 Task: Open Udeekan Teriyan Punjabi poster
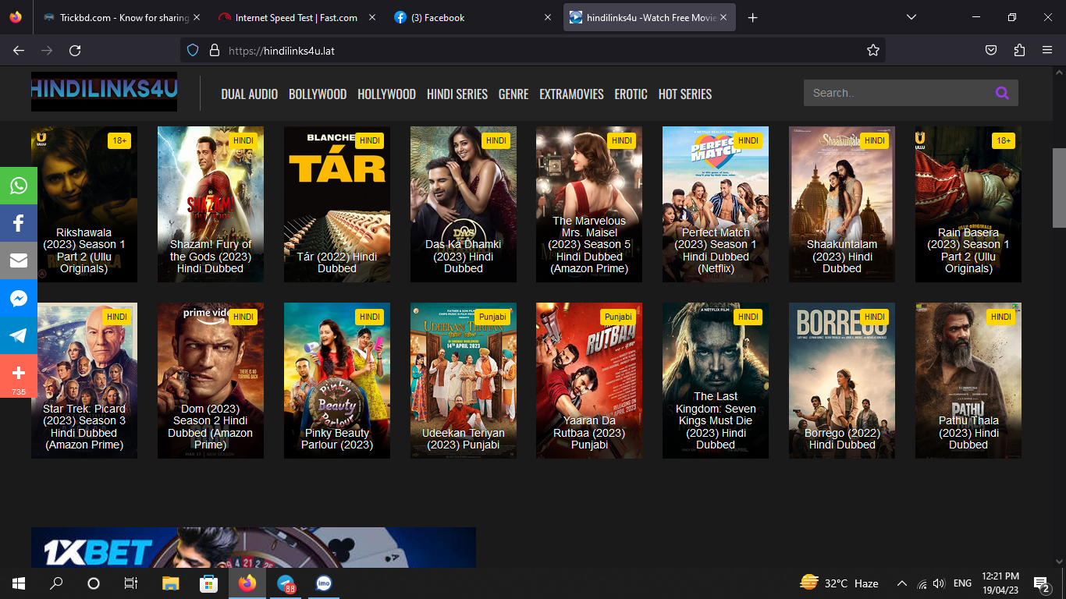[464, 381]
